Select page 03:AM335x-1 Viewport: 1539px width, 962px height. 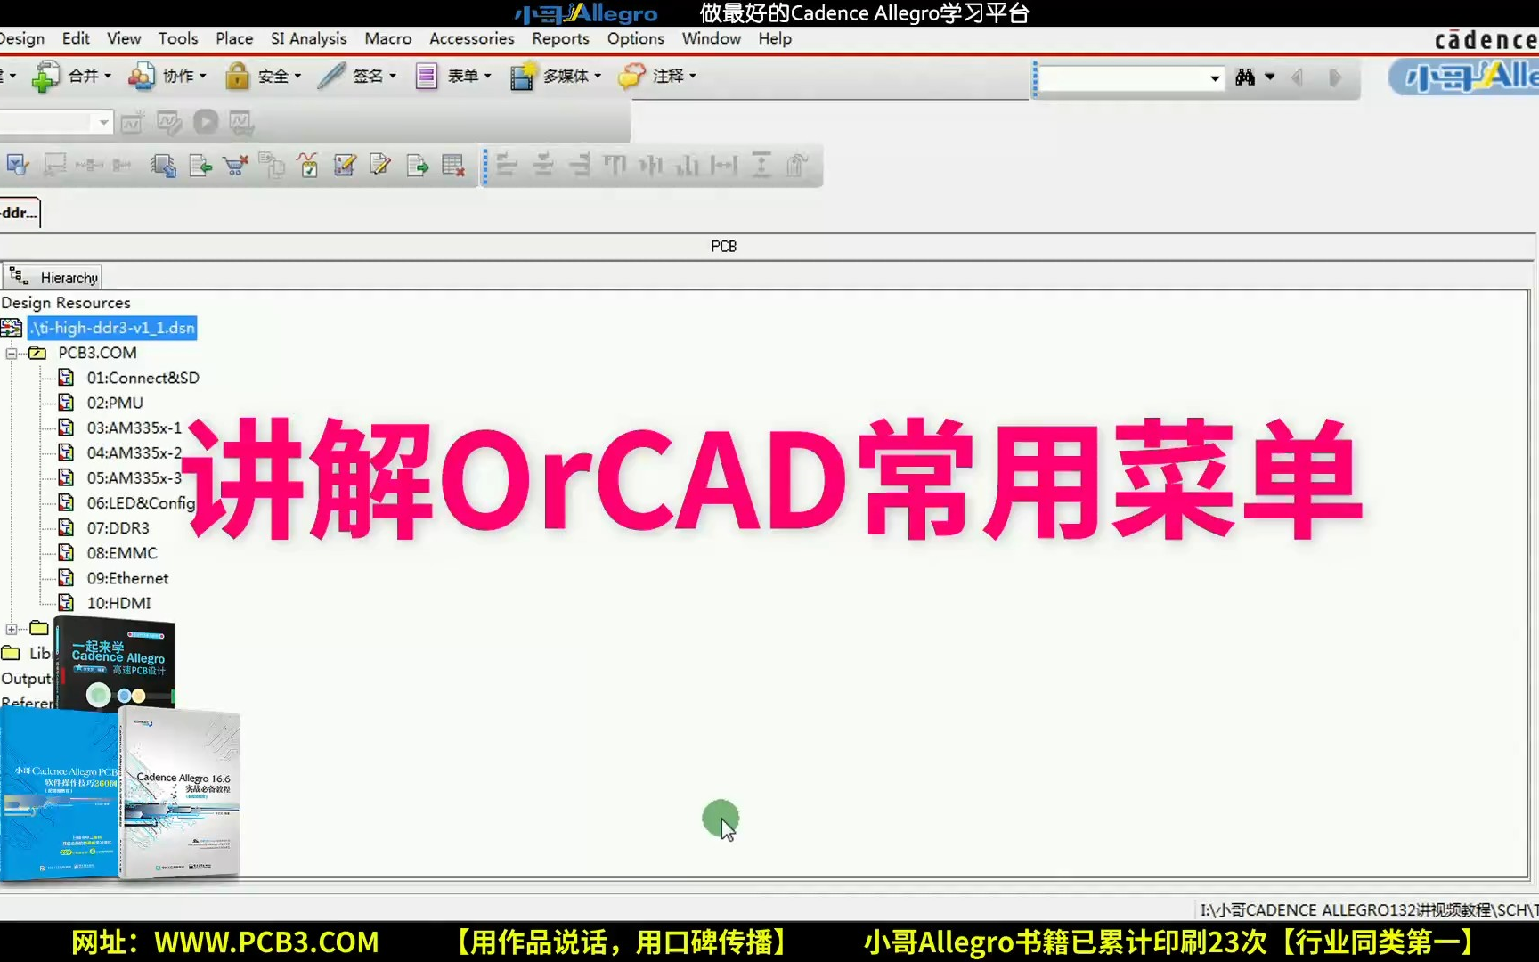(x=134, y=428)
